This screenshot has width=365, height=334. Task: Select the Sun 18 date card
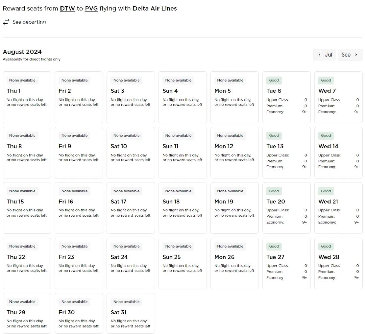(x=182, y=208)
